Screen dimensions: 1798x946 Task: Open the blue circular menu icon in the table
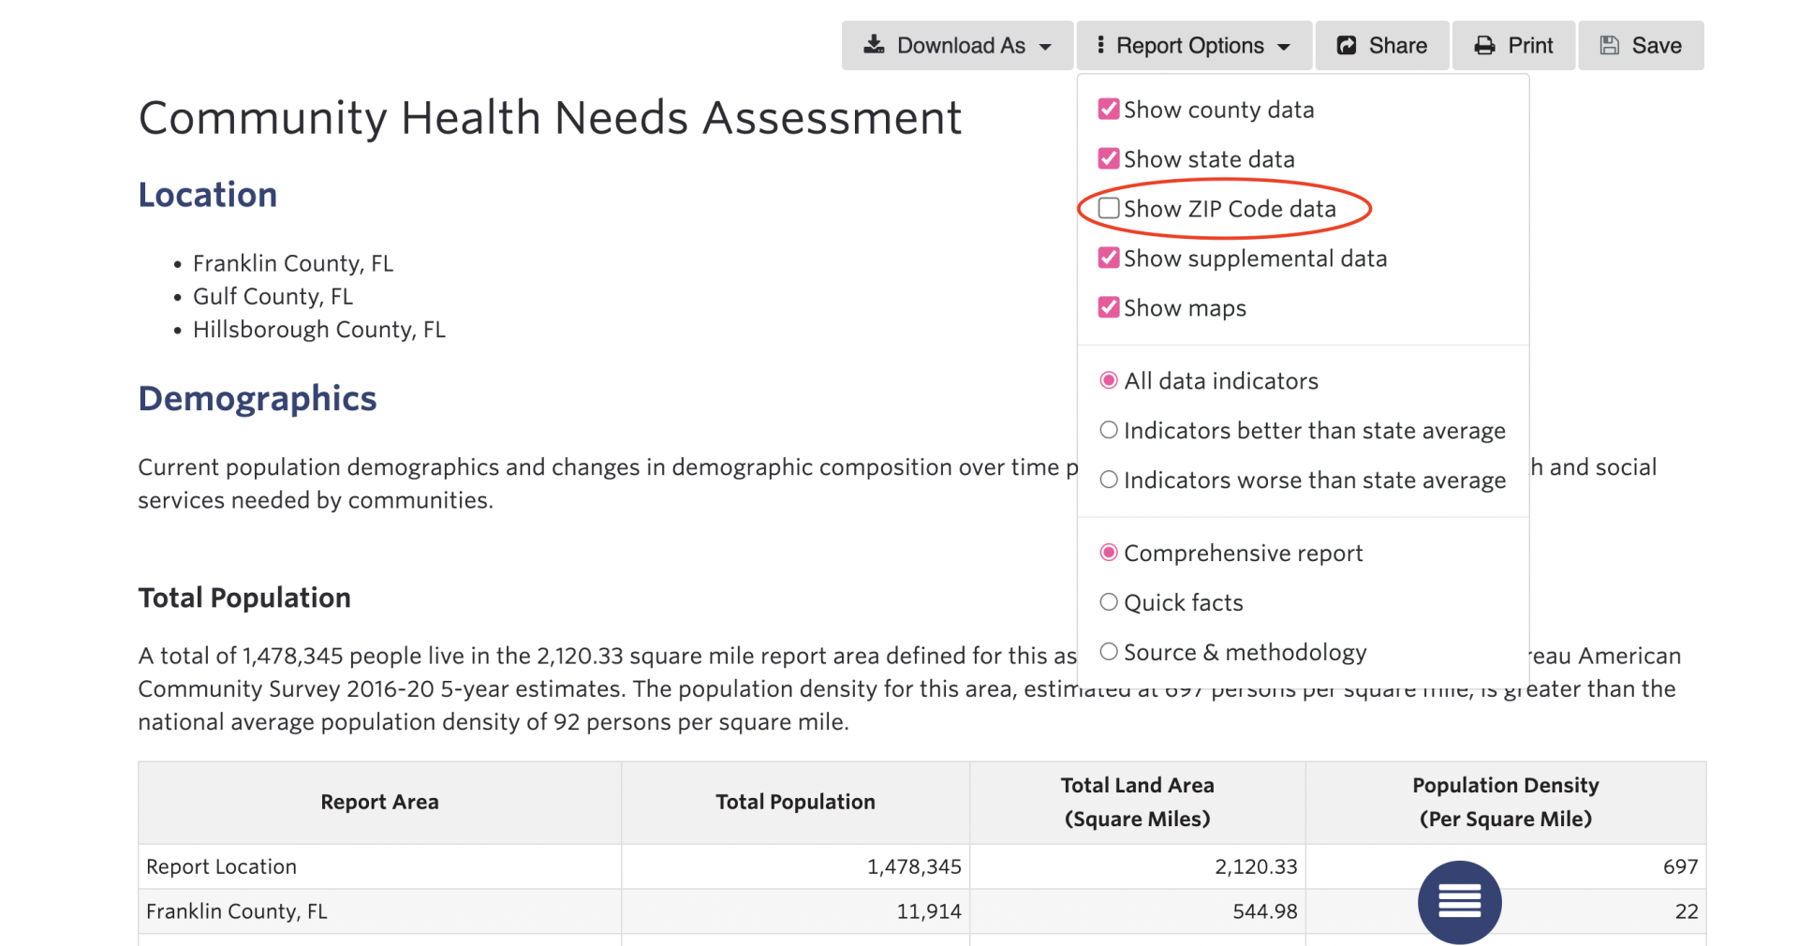1460,902
